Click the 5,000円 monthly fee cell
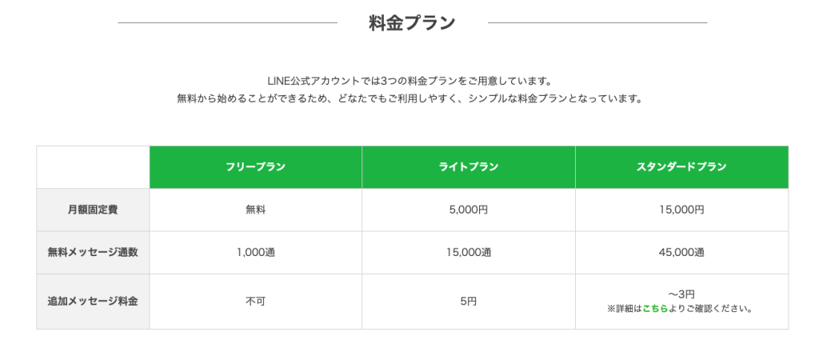The width and height of the screenshot is (819, 352). pyautogui.click(x=469, y=210)
